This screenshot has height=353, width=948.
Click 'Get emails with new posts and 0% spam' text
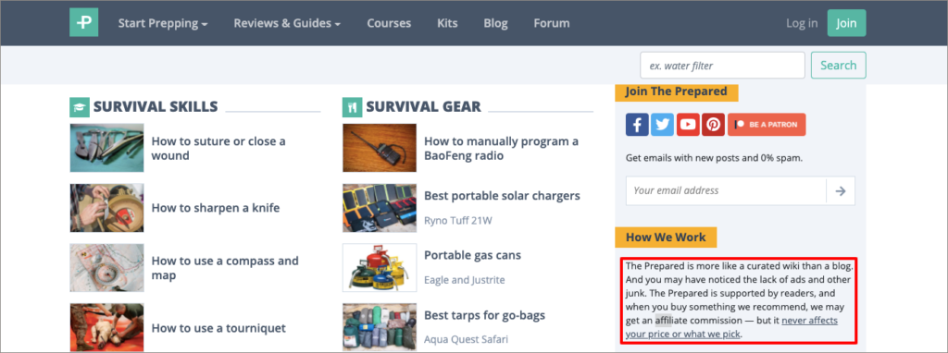point(714,158)
